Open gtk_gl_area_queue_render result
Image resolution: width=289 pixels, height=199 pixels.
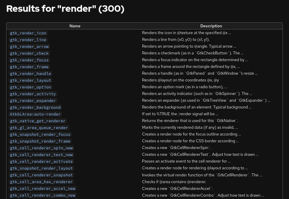(x=39, y=128)
